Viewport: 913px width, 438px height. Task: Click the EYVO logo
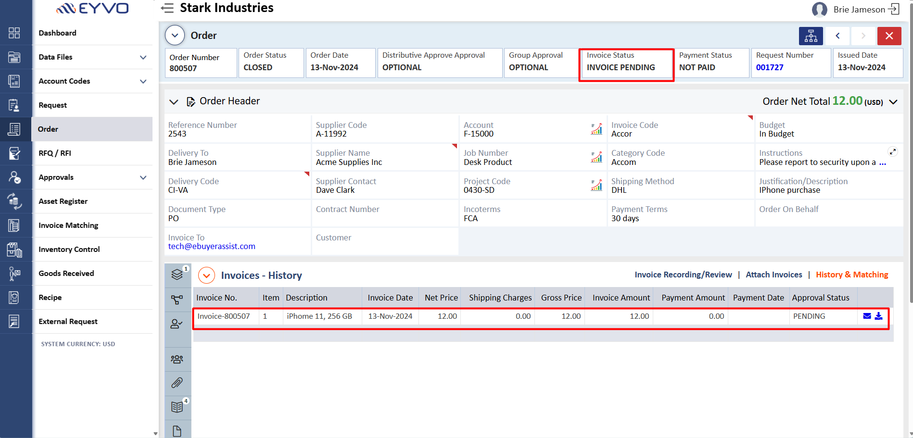pyautogui.click(x=92, y=8)
